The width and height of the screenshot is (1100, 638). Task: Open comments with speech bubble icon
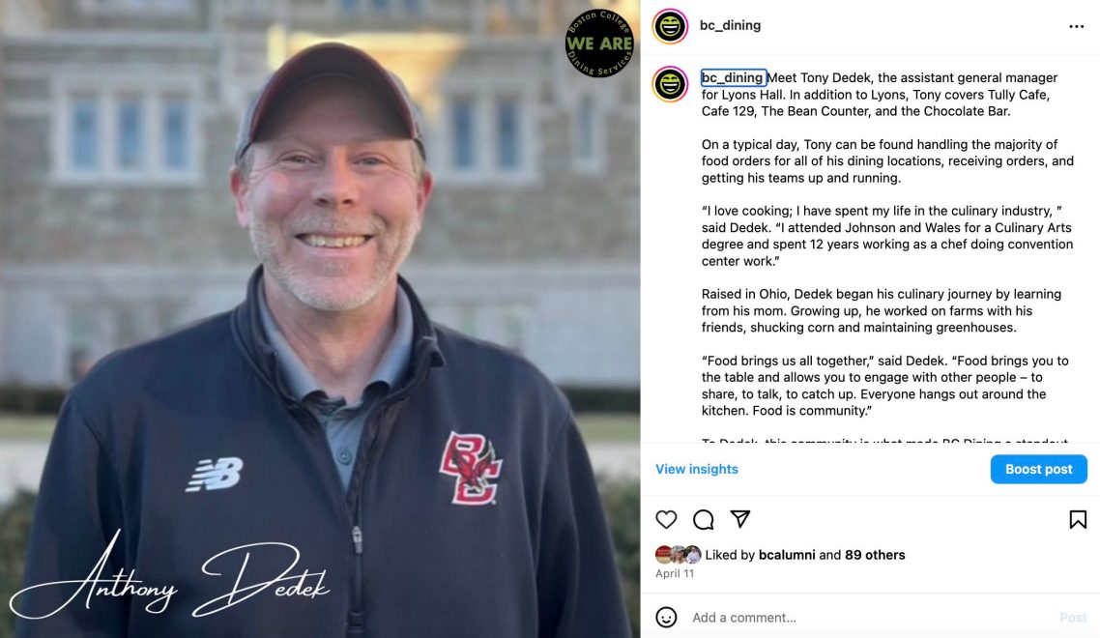click(x=703, y=519)
